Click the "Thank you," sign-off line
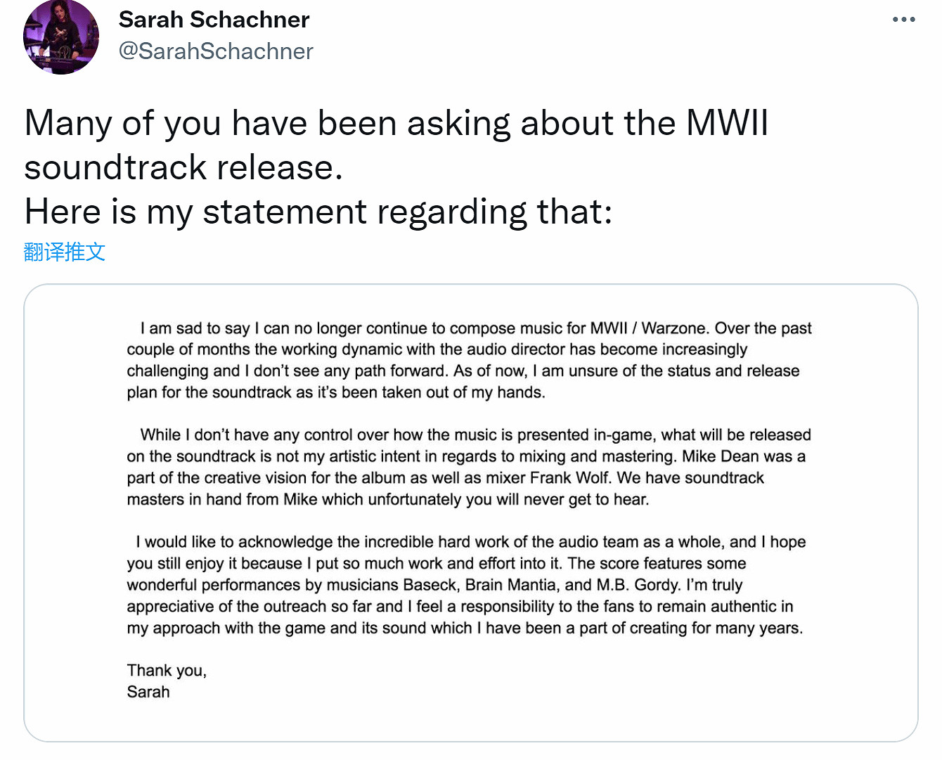The image size is (942, 760). (x=167, y=671)
